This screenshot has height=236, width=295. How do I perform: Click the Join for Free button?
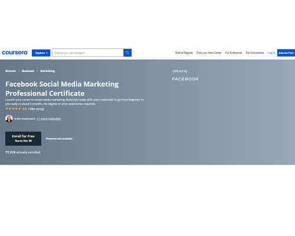[286, 53]
